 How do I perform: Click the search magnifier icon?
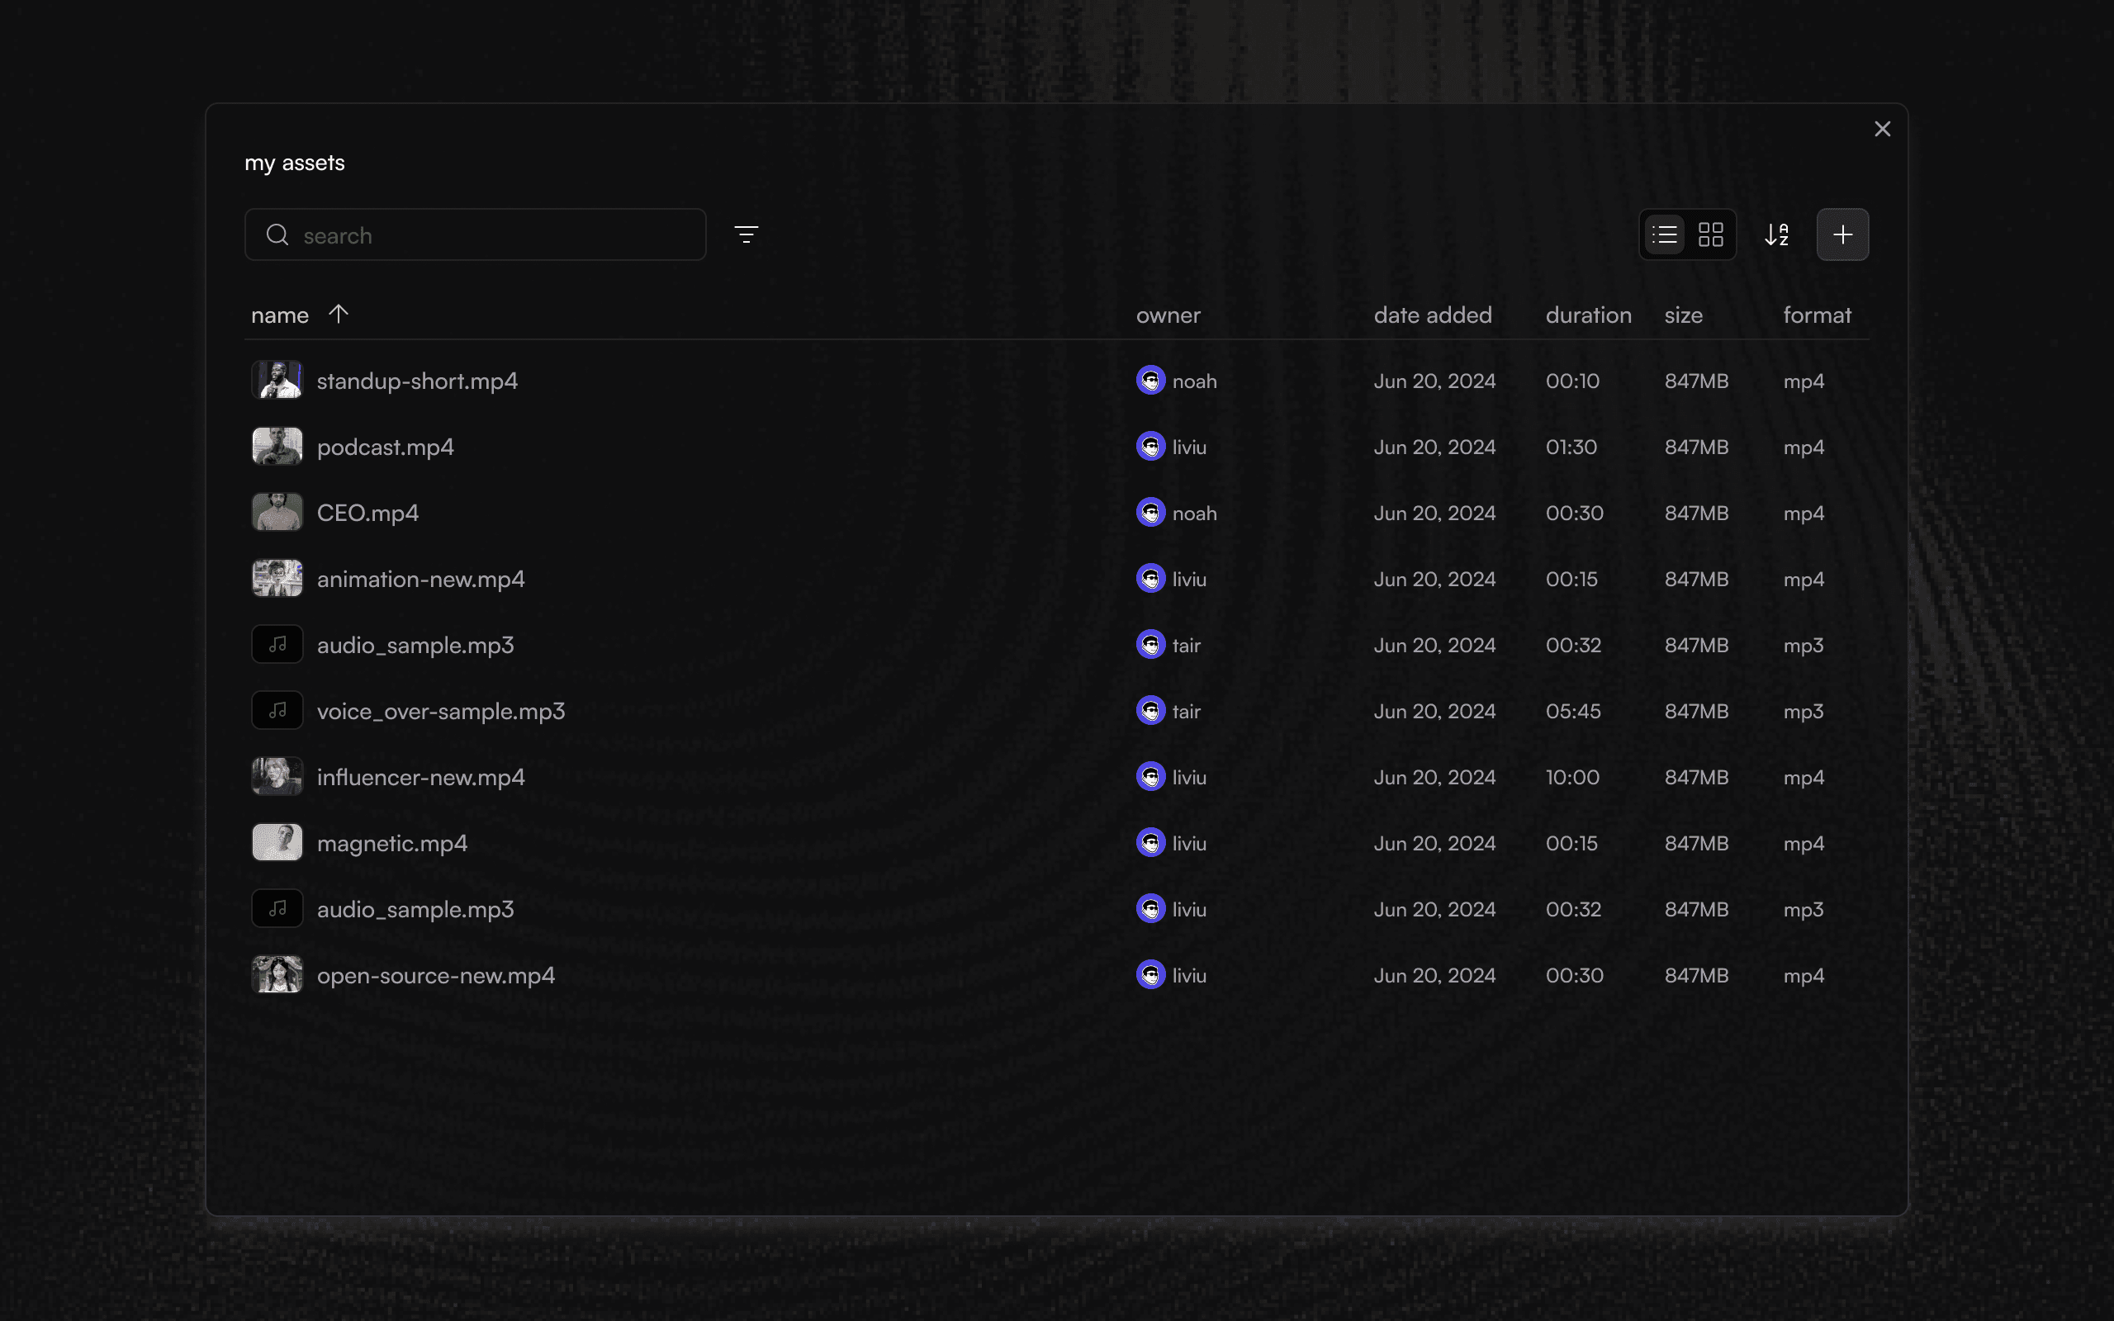pyautogui.click(x=277, y=235)
